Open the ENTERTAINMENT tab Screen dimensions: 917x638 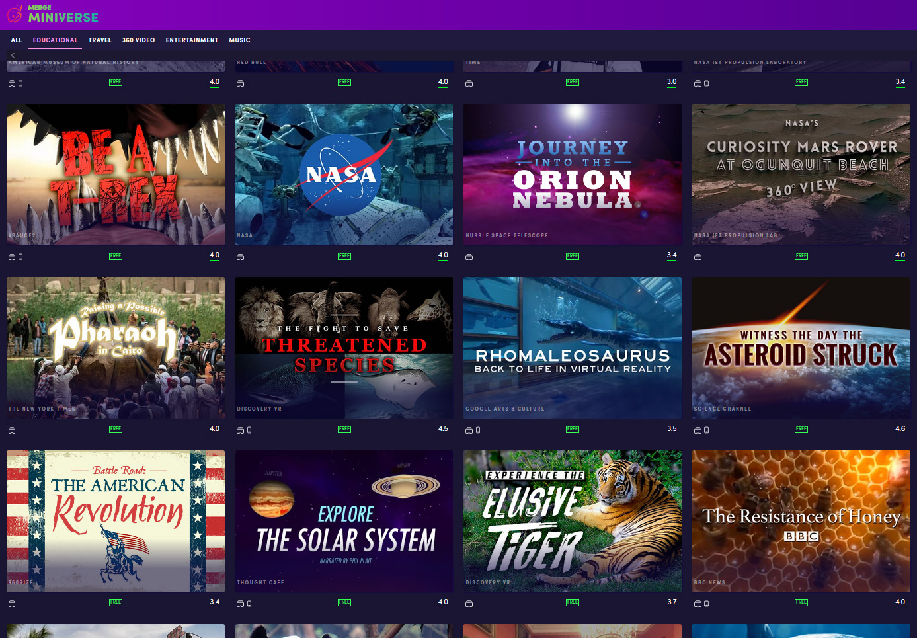192,40
